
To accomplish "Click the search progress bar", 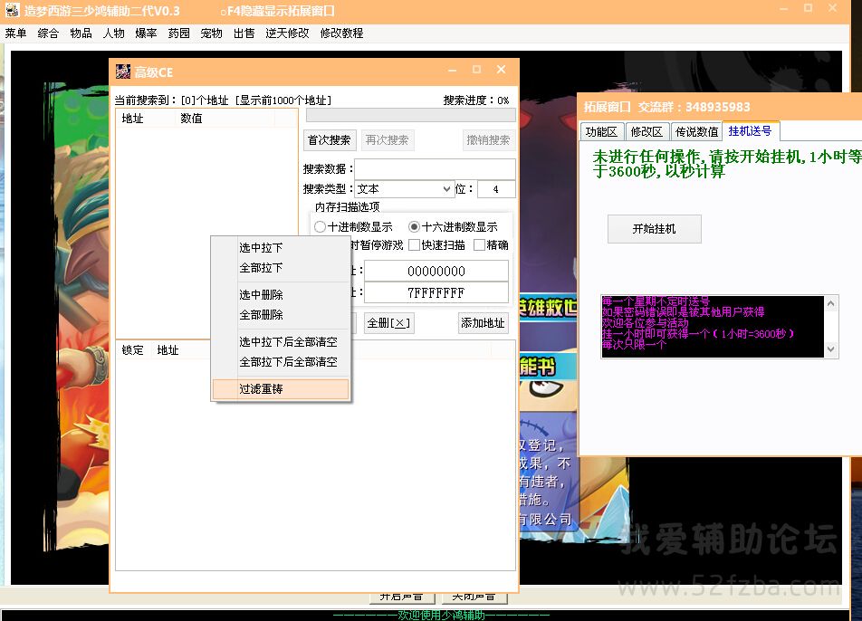I will (x=411, y=115).
